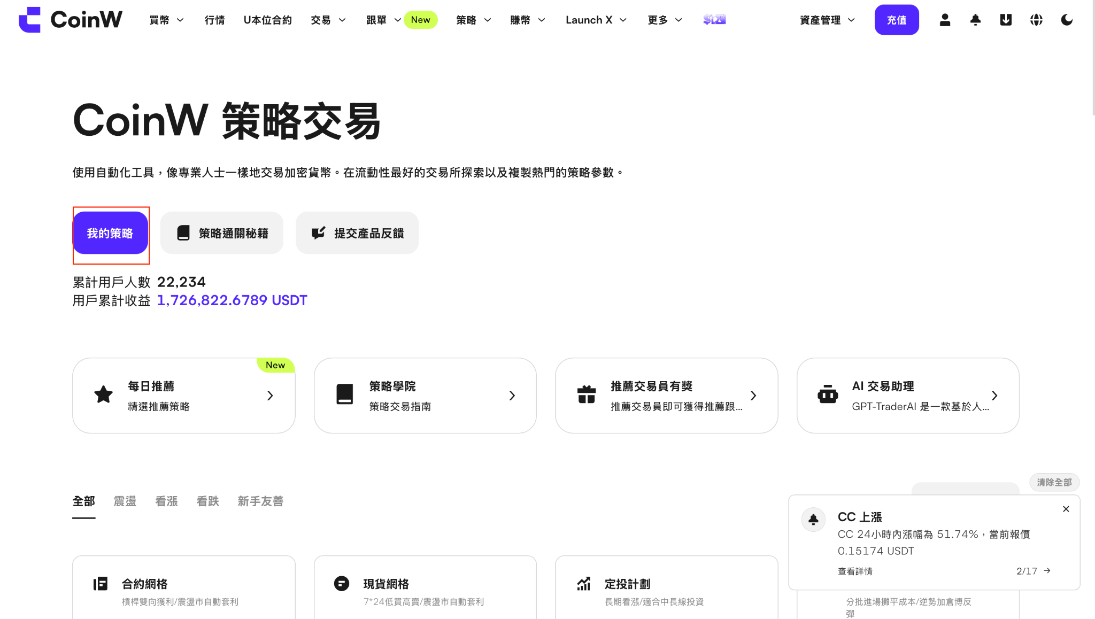The width and height of the screenshot is (1095, 619).
Task: Click the feedback icon on 提交產品反饋
Action: (319, 233)
